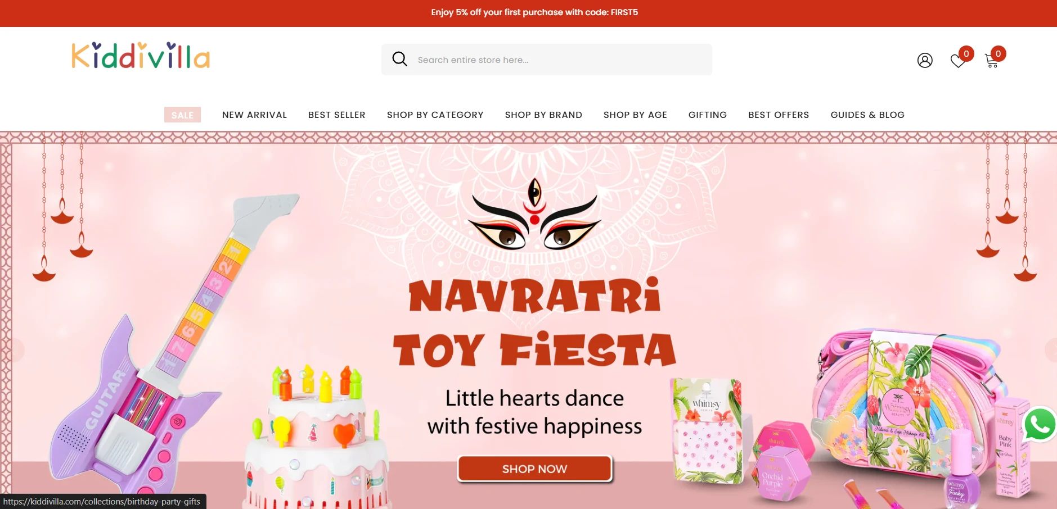Expand Shop By Brand menu
This screenshot has width=1057, height=509.
pos(543,115)
